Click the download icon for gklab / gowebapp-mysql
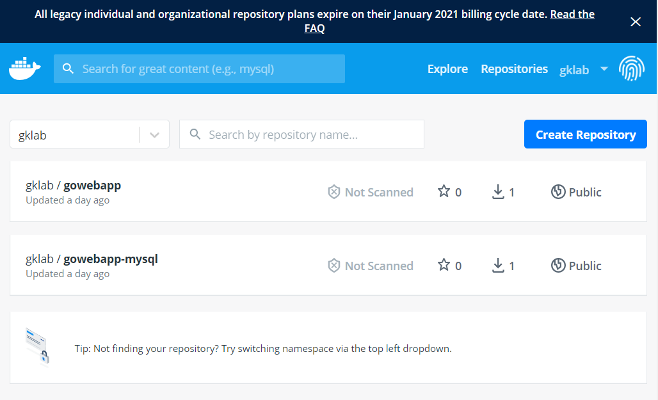 pos(498,265)
